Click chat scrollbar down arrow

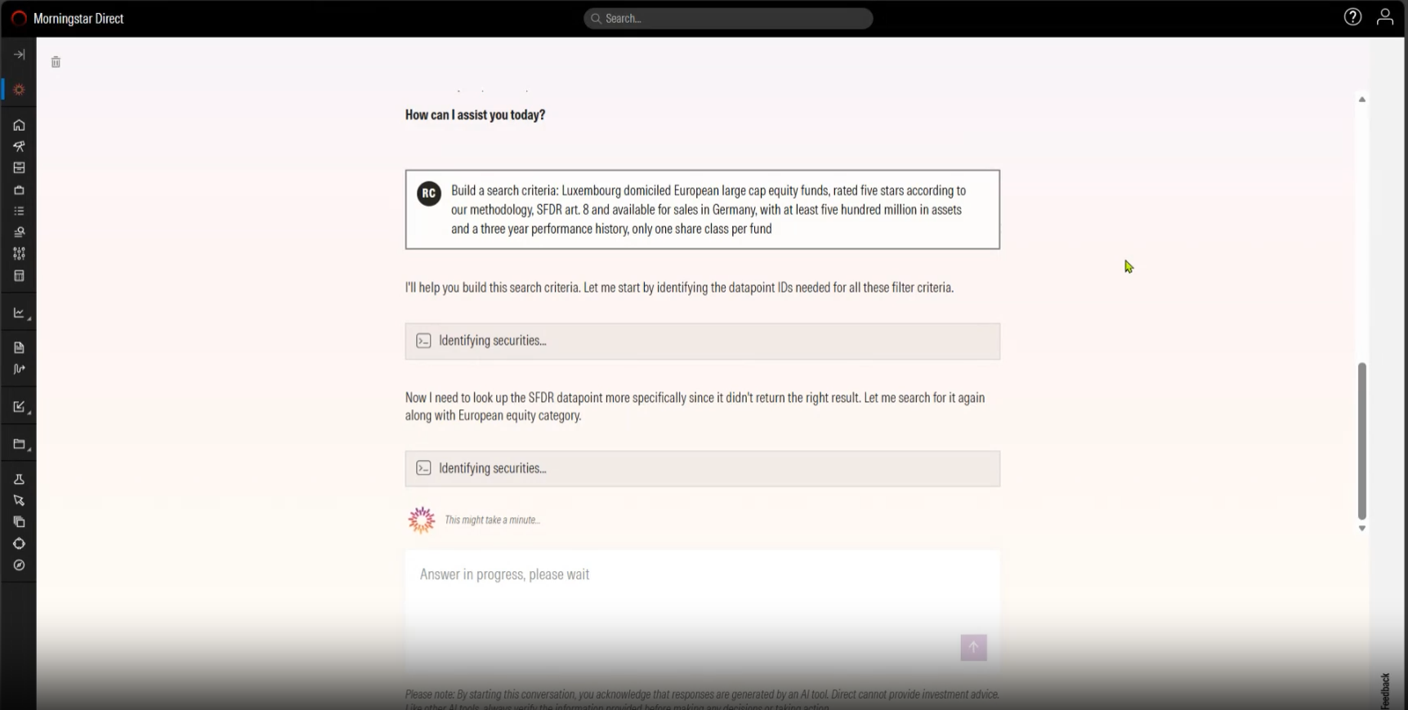click(1361, 529)
